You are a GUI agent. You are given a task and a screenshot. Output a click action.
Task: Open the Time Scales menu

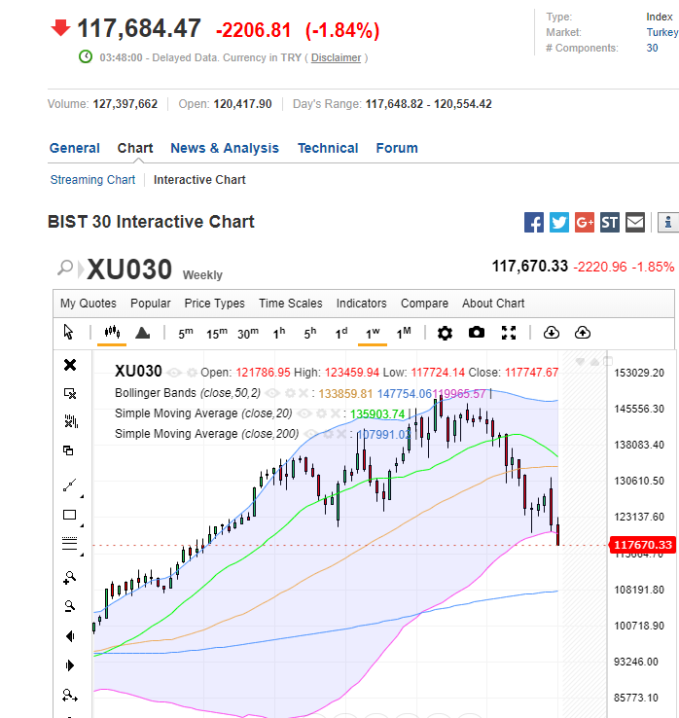[291, 304]
